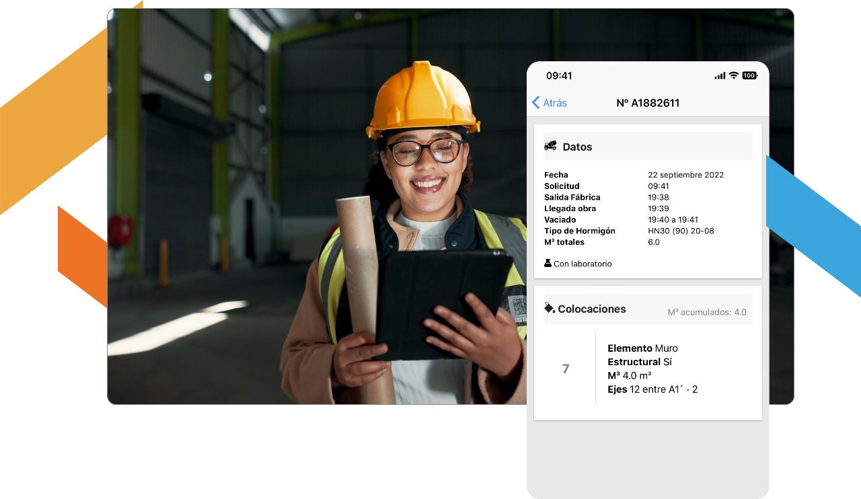
Task: Tap the back chevron arrow icon
Action: point(535,103)
